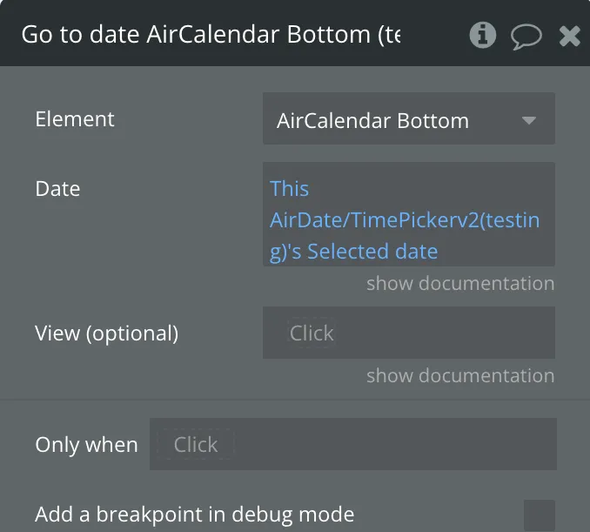
Task: Enable breakpoint in debug mode checkbox
Action: (x=539, y=515)
